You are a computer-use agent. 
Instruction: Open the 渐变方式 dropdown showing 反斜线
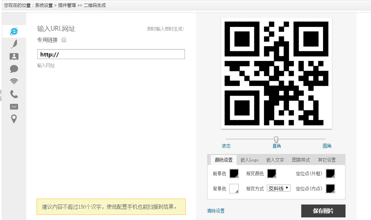coord(278,188)
